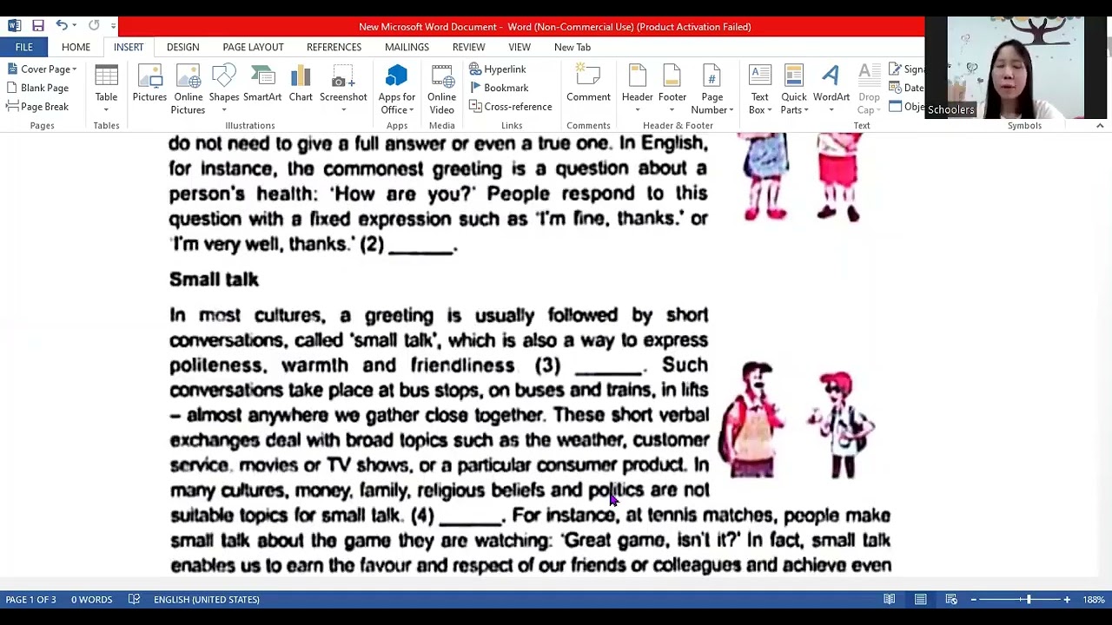This screenshot has height=625, width=1112.
Task: Switch to the REVIEW tab
Action: pos(468,47)
